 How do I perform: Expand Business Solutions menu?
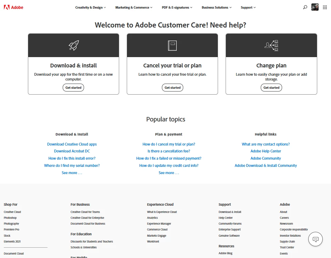(217, 7)
